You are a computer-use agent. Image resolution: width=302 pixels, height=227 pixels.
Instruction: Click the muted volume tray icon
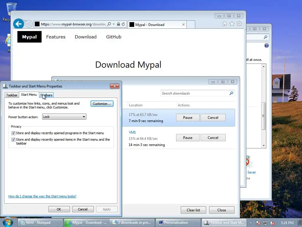pos(272,223)
